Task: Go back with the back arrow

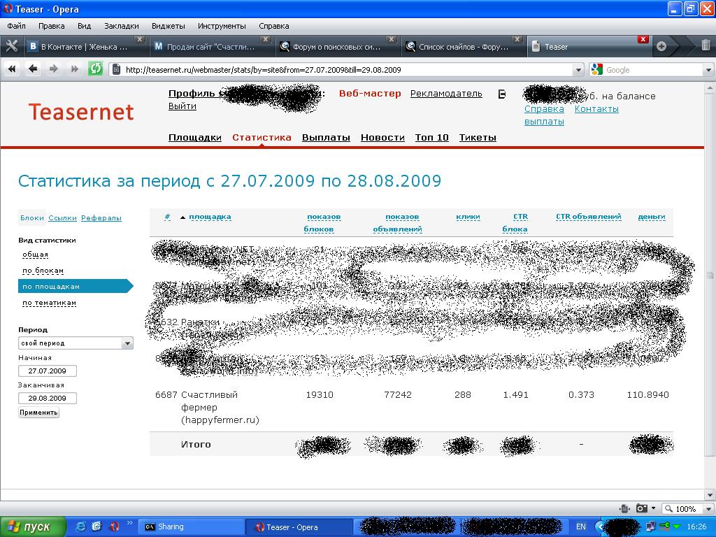Action: click(x=33, y=69)
